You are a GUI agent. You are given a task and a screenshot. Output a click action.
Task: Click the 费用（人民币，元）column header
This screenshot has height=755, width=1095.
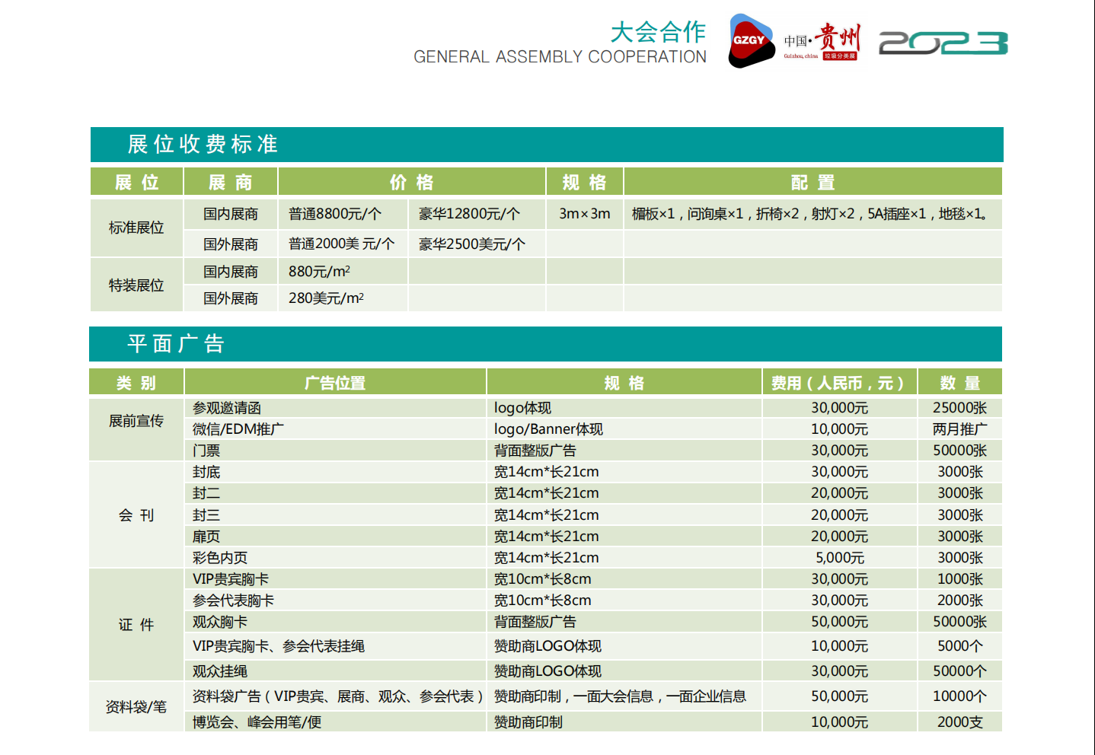click(x=838, y=383)
